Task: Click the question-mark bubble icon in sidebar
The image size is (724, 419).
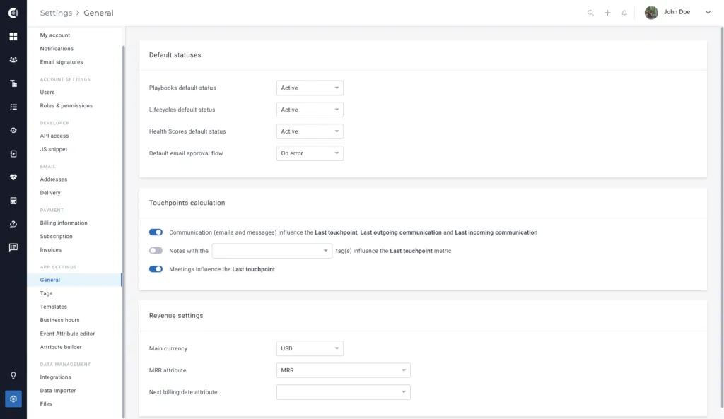Action: click(13, 224)
